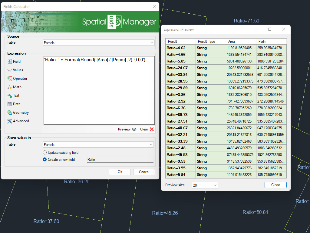This screenshot has width=310, height=233.
Task: Click the Preview label link
Action: [x=124, y=129]
